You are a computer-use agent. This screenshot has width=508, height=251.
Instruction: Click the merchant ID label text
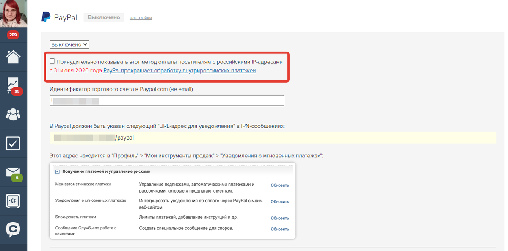pos(121,89)
